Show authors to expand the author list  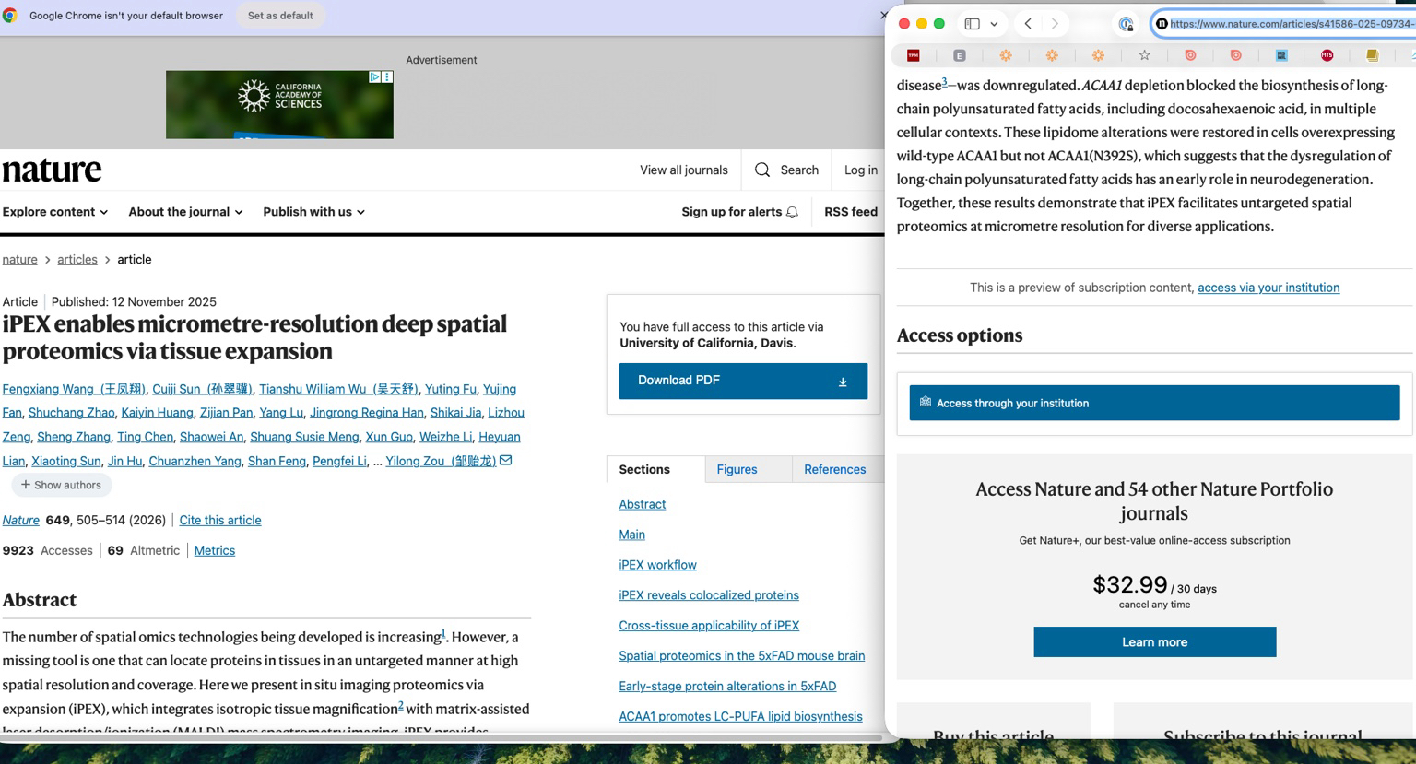pos(62,485)
